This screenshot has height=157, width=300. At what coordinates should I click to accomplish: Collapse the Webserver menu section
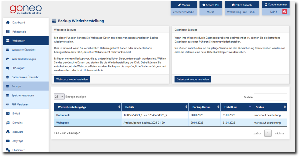point(26,41)
